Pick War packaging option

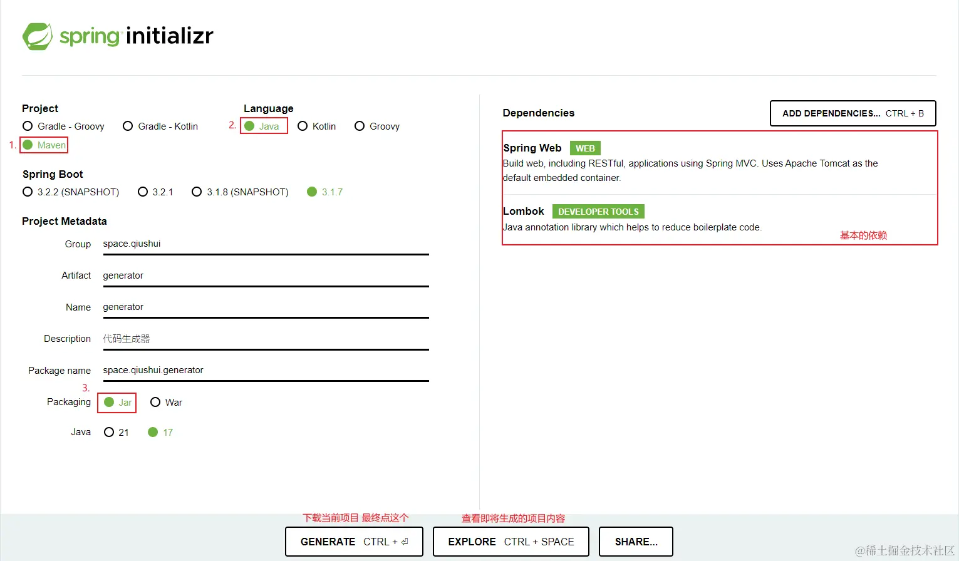tap(166, 403)
